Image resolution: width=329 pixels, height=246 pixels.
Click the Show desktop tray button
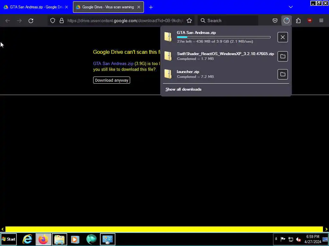coord(325,239)
